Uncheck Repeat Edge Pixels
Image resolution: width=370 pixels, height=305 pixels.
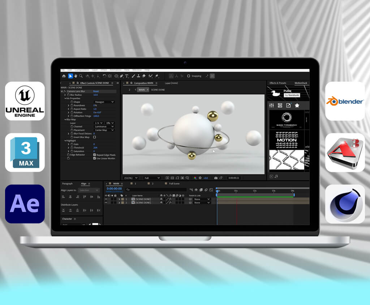(94, 155)
